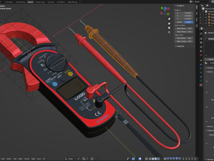The image size is (214, 161).
Task: Open the UV Editing workspace tab
Action: [x=61, y=2]
